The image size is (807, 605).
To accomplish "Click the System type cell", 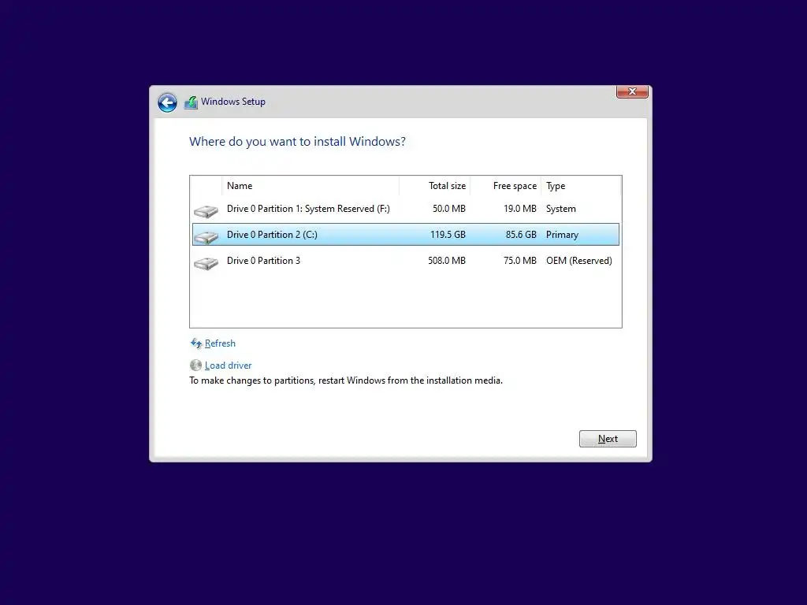I will (561, 209).
